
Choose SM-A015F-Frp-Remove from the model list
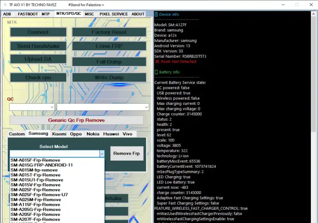[35, 160]
